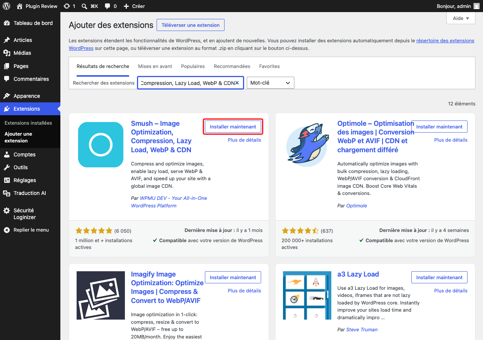Click the Imagify plugin icon thumbnail
Screen dimensions: 483x340
click(x=101, y=295)
